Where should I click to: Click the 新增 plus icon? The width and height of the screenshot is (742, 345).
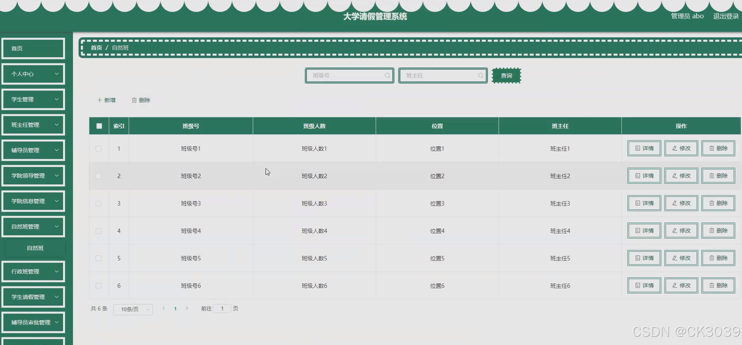click(99, 100)
